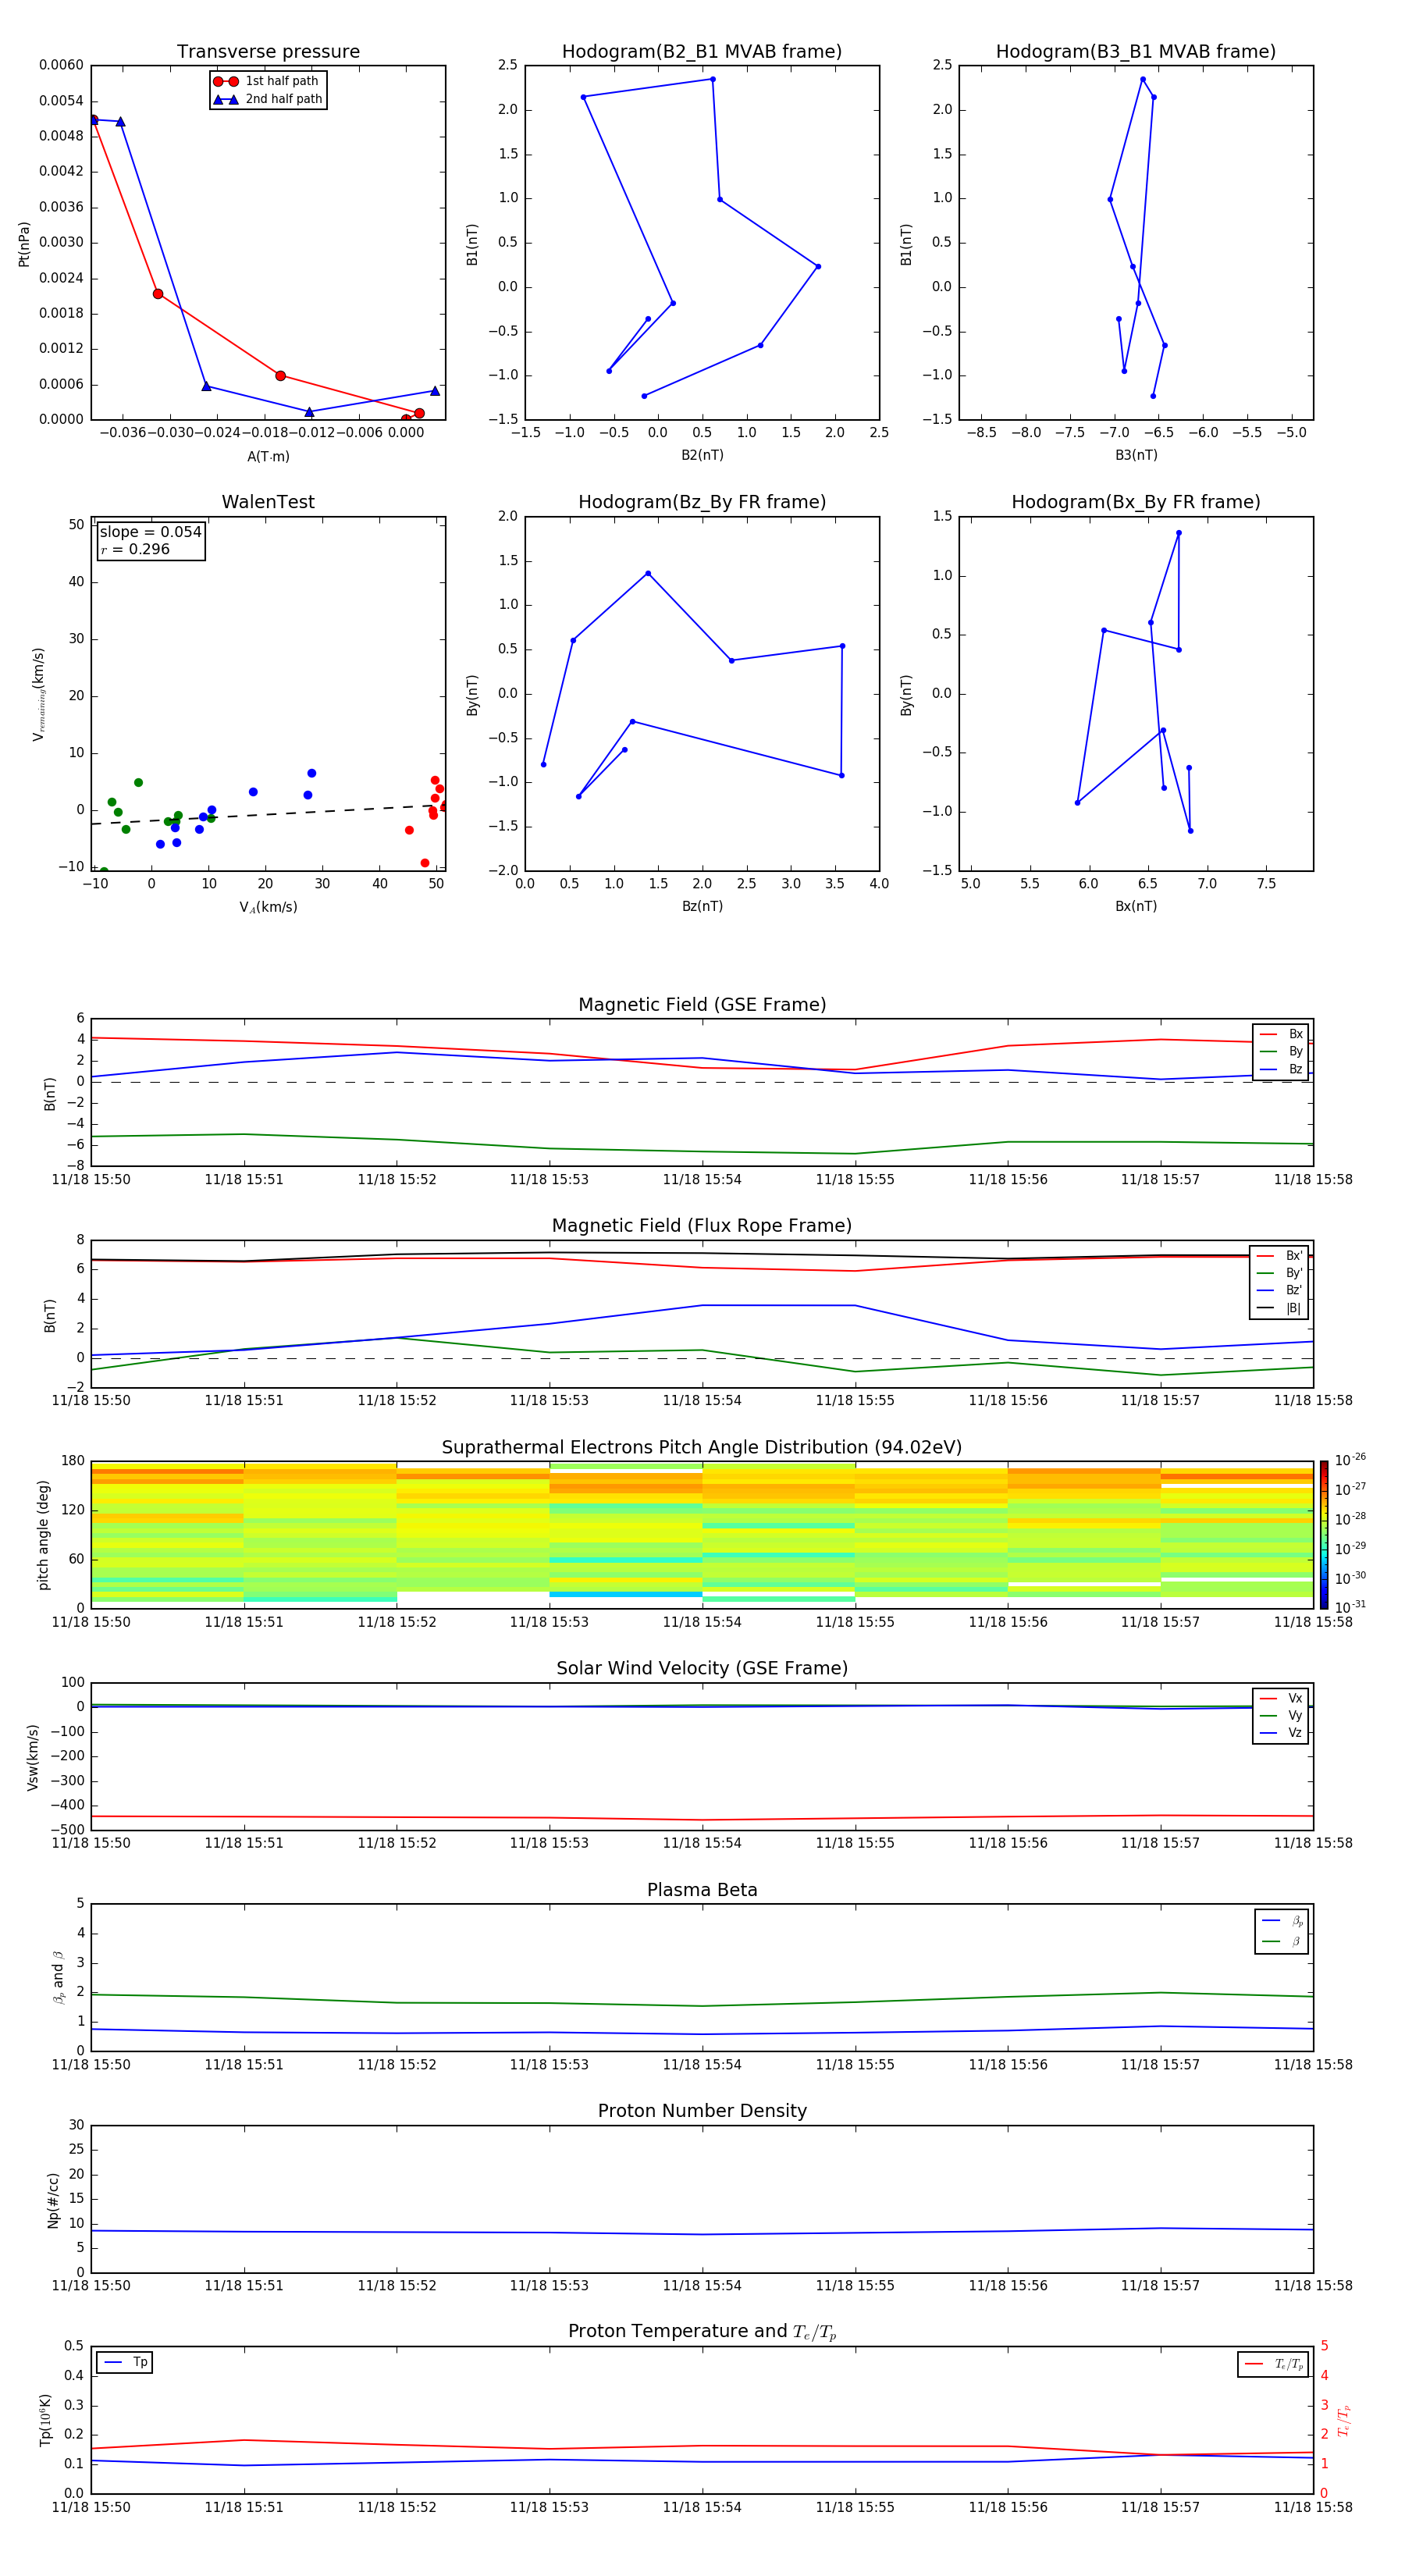Click the 'VA(km/s)' x-axis label
Image resolution: width=1405 pixels, height=2576 pixels.
[x=268, y=907]
